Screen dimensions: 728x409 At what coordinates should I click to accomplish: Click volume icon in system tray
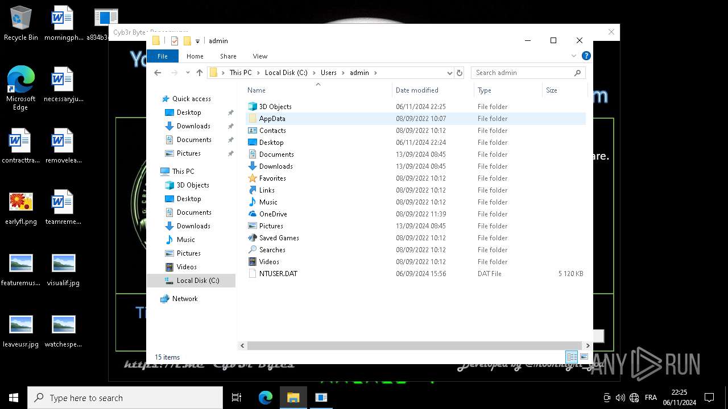[621, 398]
